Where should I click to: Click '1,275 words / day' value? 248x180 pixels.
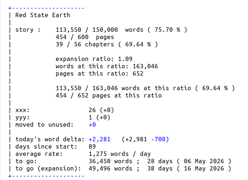pos(119,154)
